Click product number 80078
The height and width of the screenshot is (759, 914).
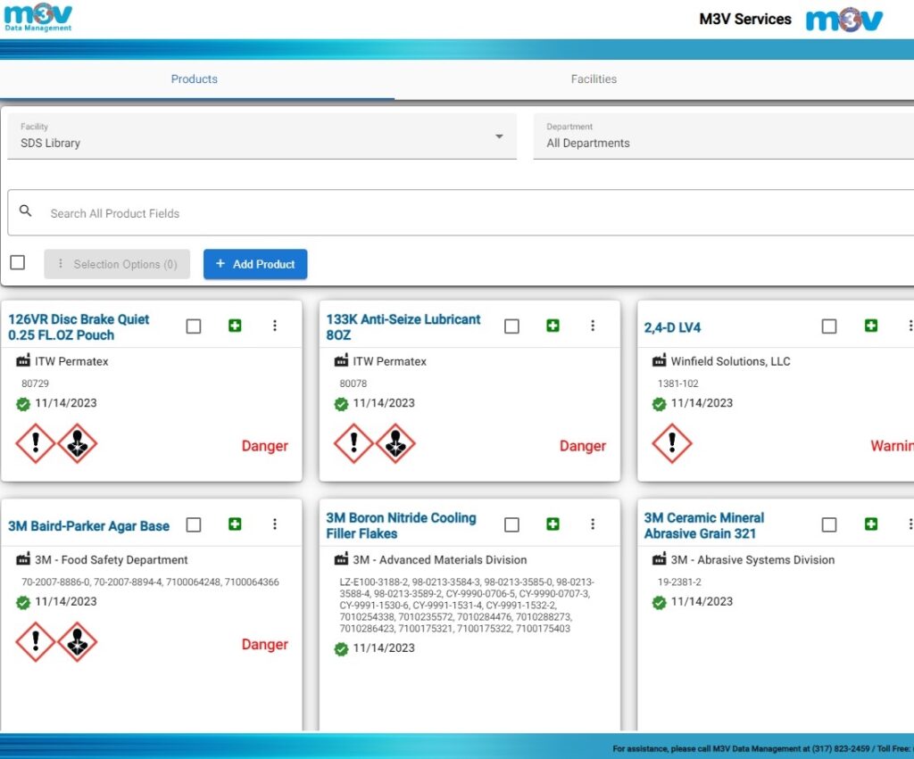[353, 384]
